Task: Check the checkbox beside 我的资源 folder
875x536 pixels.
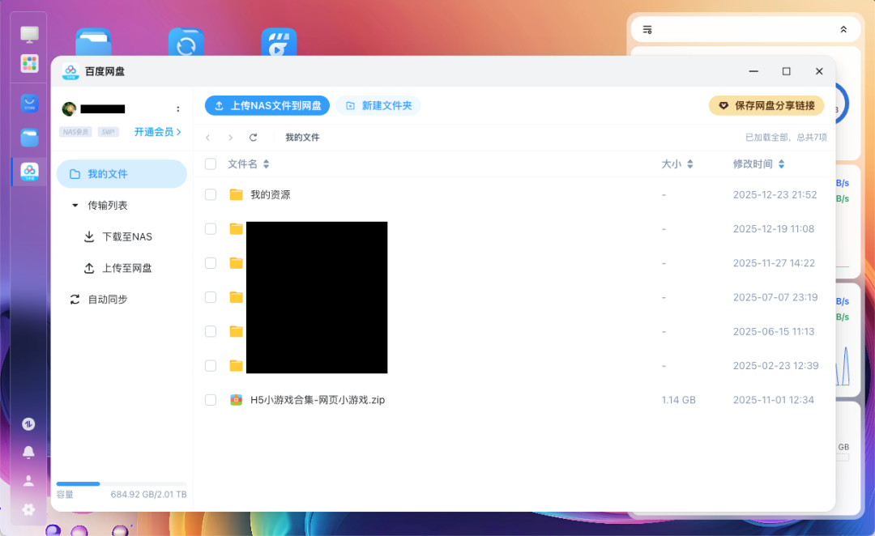Action: (x=211, y=194)
